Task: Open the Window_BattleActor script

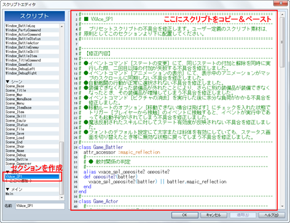Action: pyautogui.click(x=32, y=43)
